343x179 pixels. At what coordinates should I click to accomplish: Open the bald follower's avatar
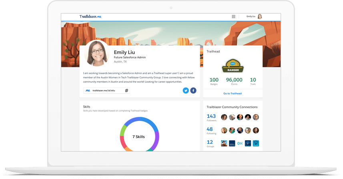pyautogui.click(x=240, y=117)
